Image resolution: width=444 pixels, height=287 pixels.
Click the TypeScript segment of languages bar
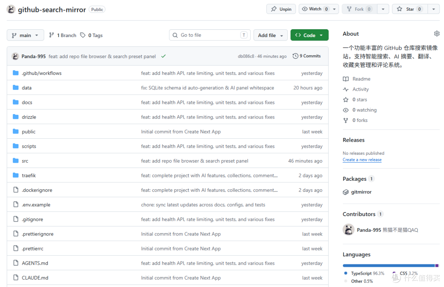pyautogui.click(x=388, y=266)
